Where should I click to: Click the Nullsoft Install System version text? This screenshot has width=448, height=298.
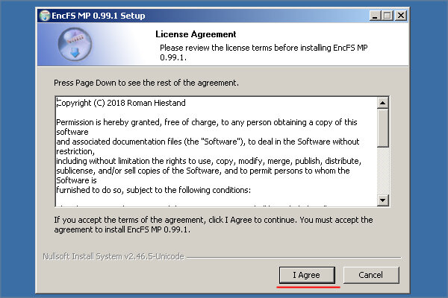coord(113,256)
